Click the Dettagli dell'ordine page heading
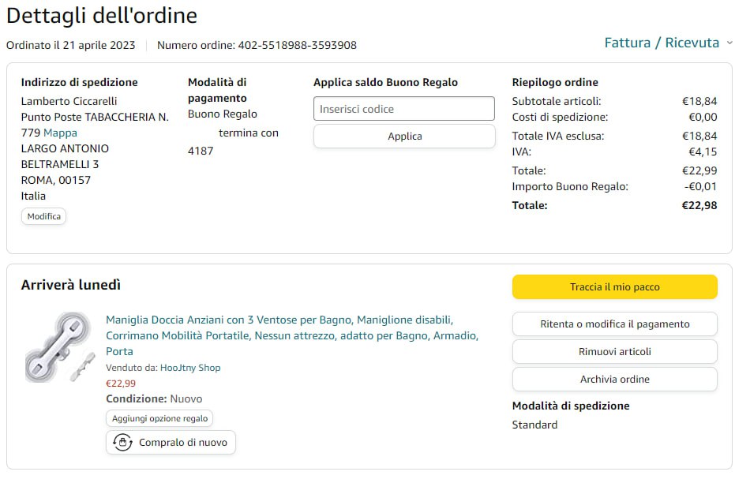Viewport: 750px width, 479px height. coord(102,15)
